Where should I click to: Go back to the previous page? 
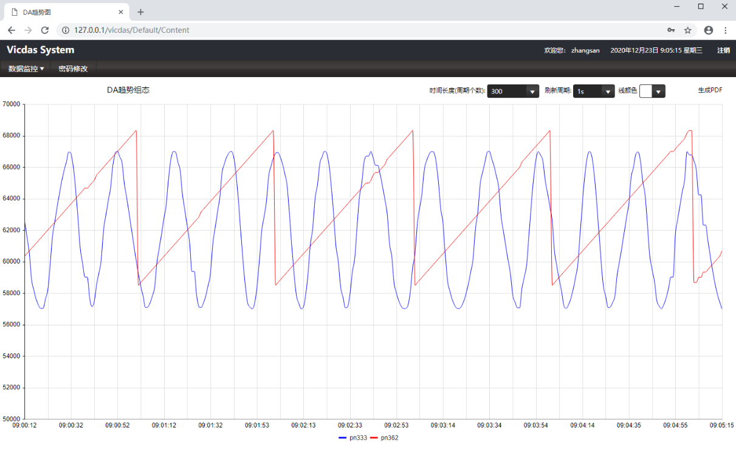pos(11,30)
